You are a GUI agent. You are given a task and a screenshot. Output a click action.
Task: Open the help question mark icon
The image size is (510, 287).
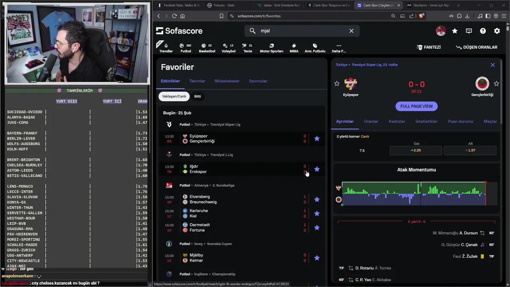tap(483, 31)
